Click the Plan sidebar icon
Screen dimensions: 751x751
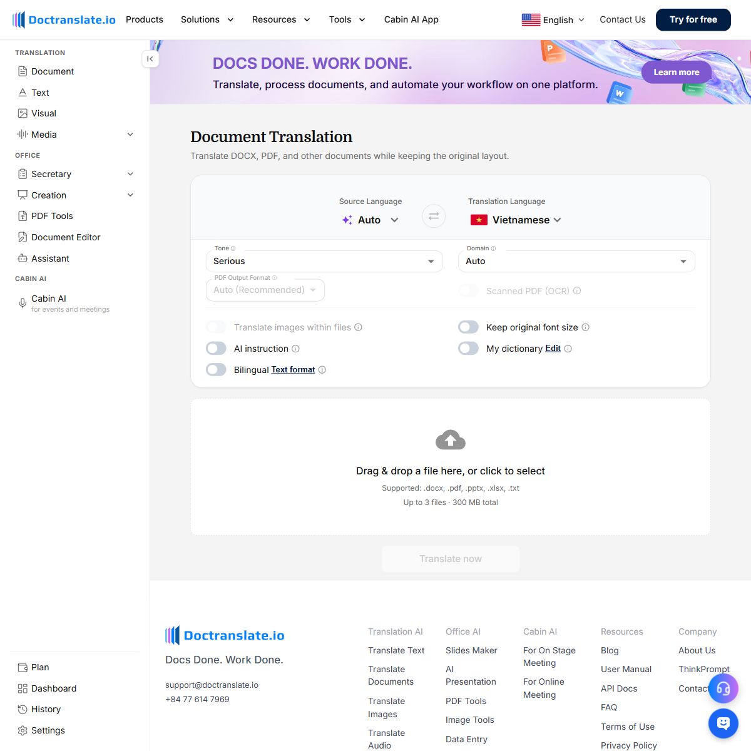point(23,667)
